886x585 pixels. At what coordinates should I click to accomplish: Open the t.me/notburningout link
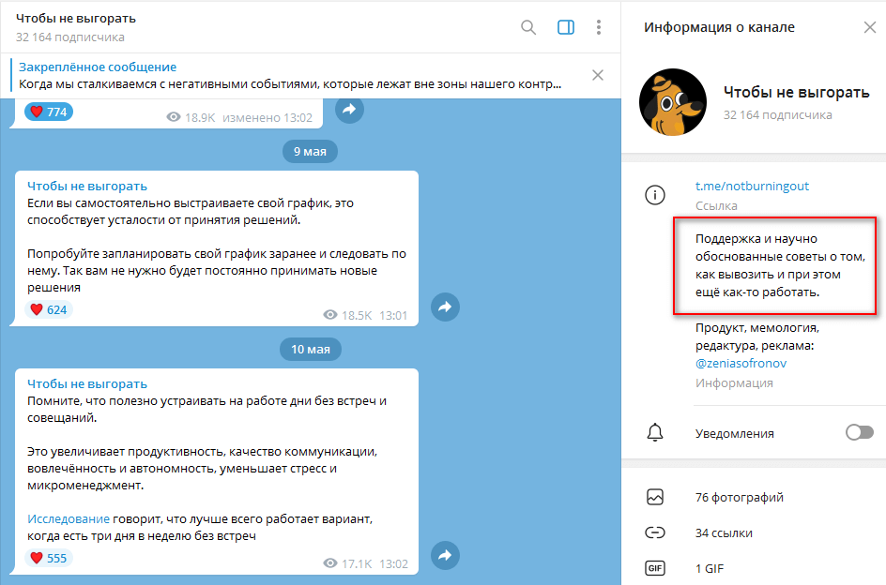coord(755,187)
